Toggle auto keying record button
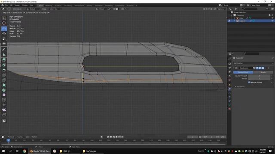This screenshot has width=275, height=154. pyautogui.click(x=102, y=137)
